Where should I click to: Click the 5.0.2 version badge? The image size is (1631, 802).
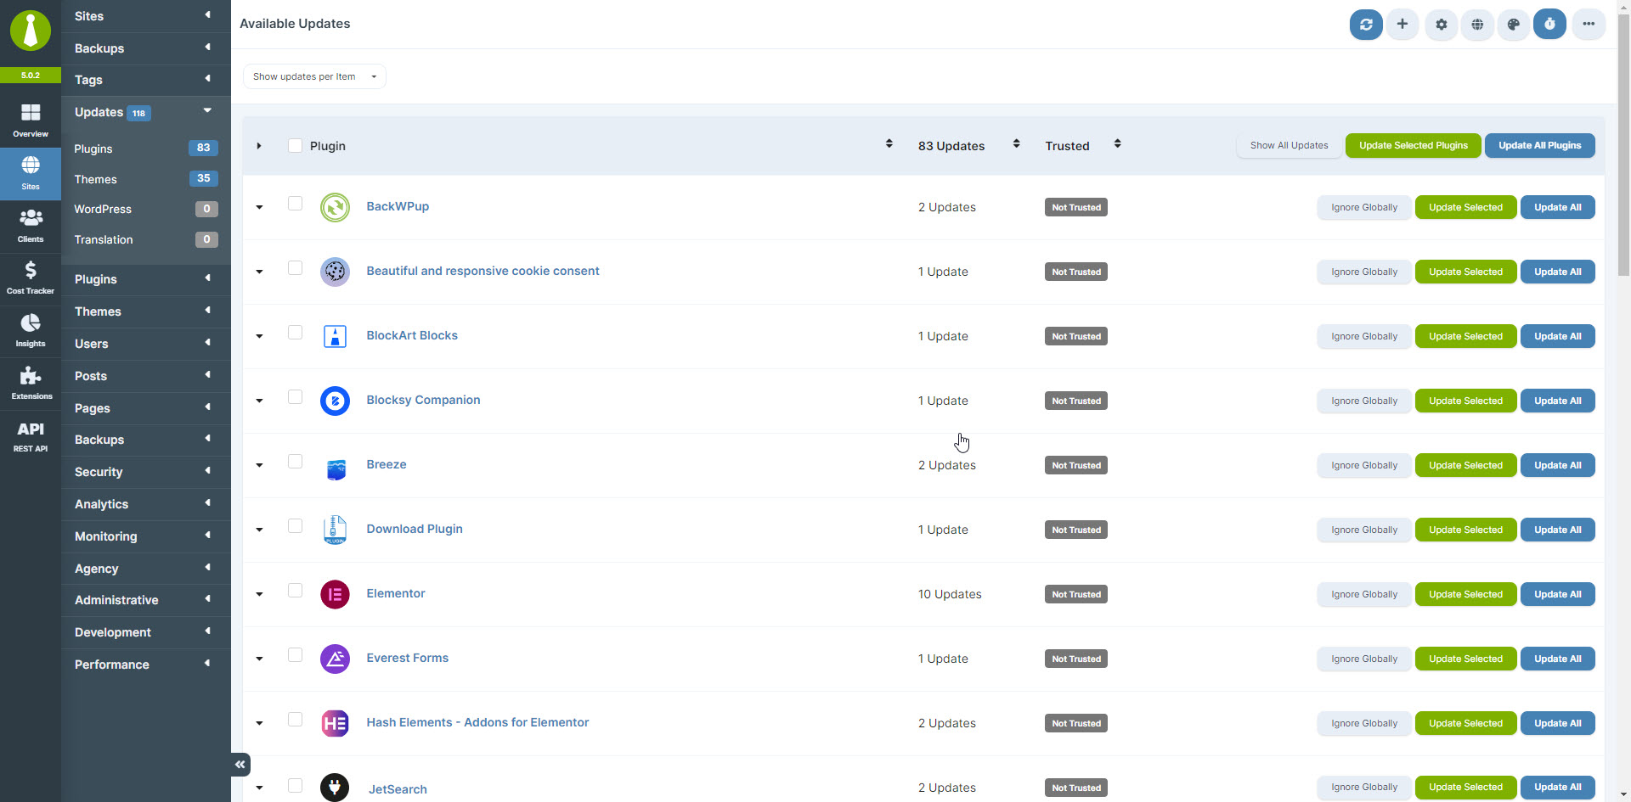tap(31, 75)
